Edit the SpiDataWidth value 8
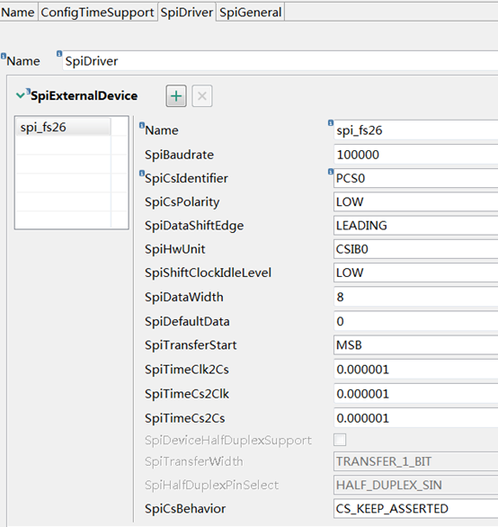 pyautogui.click(x=416, y=297)
